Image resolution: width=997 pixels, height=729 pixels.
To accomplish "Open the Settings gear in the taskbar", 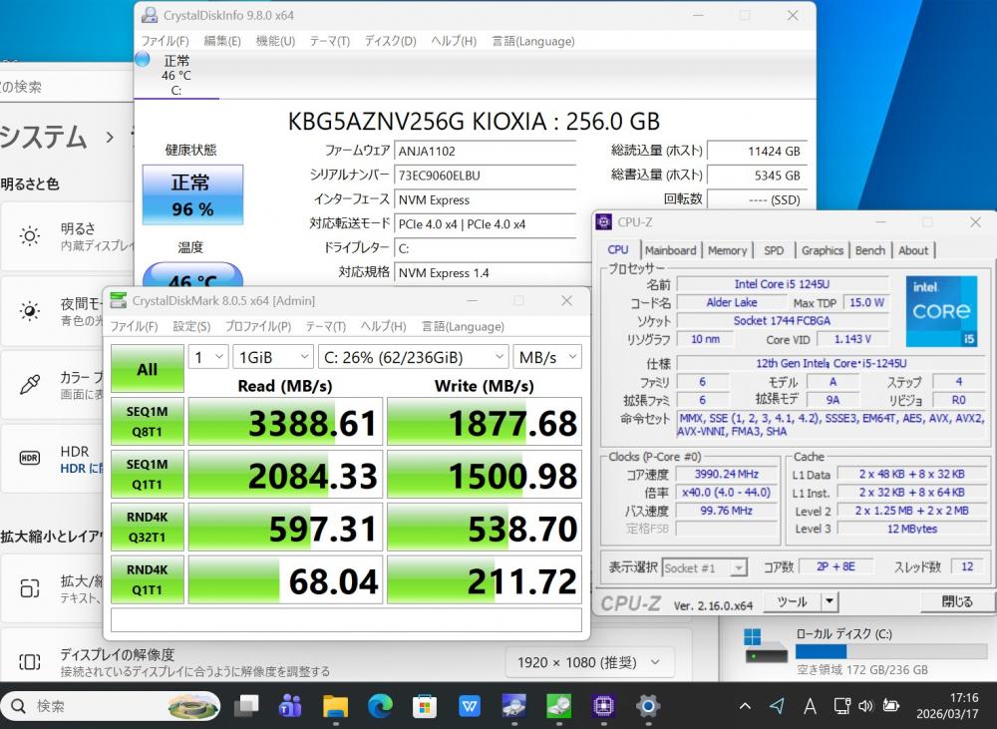I will point(648,706).
